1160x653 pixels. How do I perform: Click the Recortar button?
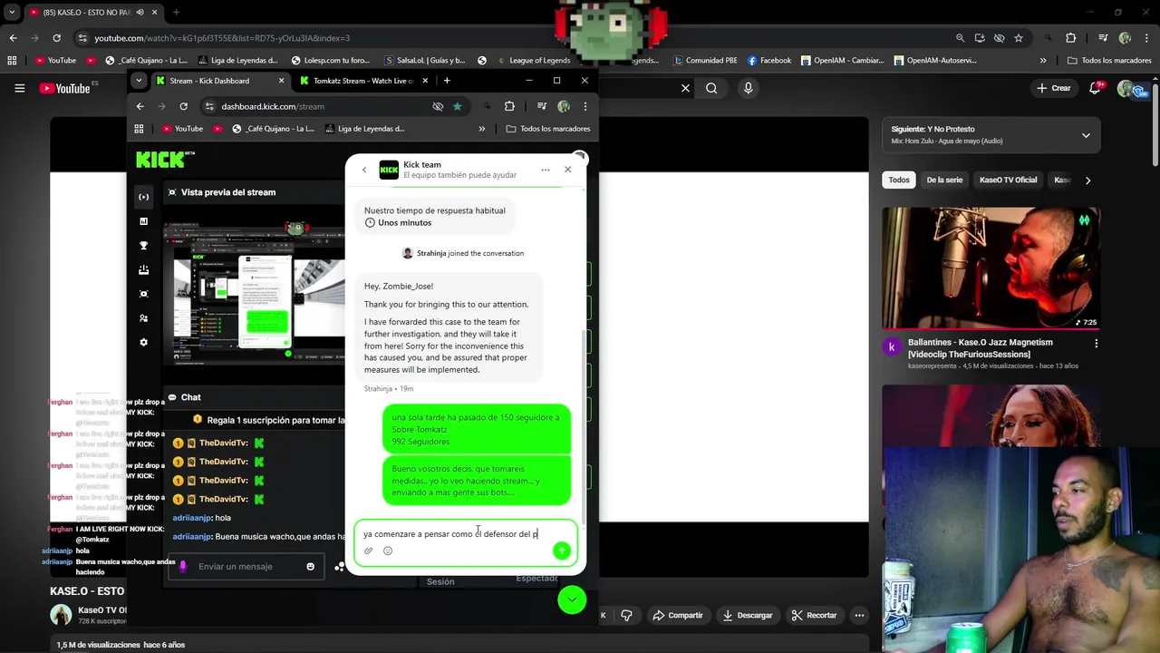click(813, 615)
